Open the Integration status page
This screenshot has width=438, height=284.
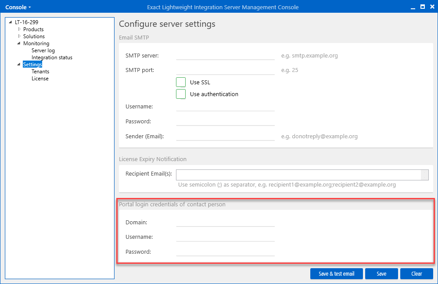pyautogui.click(x=52, y=58)
